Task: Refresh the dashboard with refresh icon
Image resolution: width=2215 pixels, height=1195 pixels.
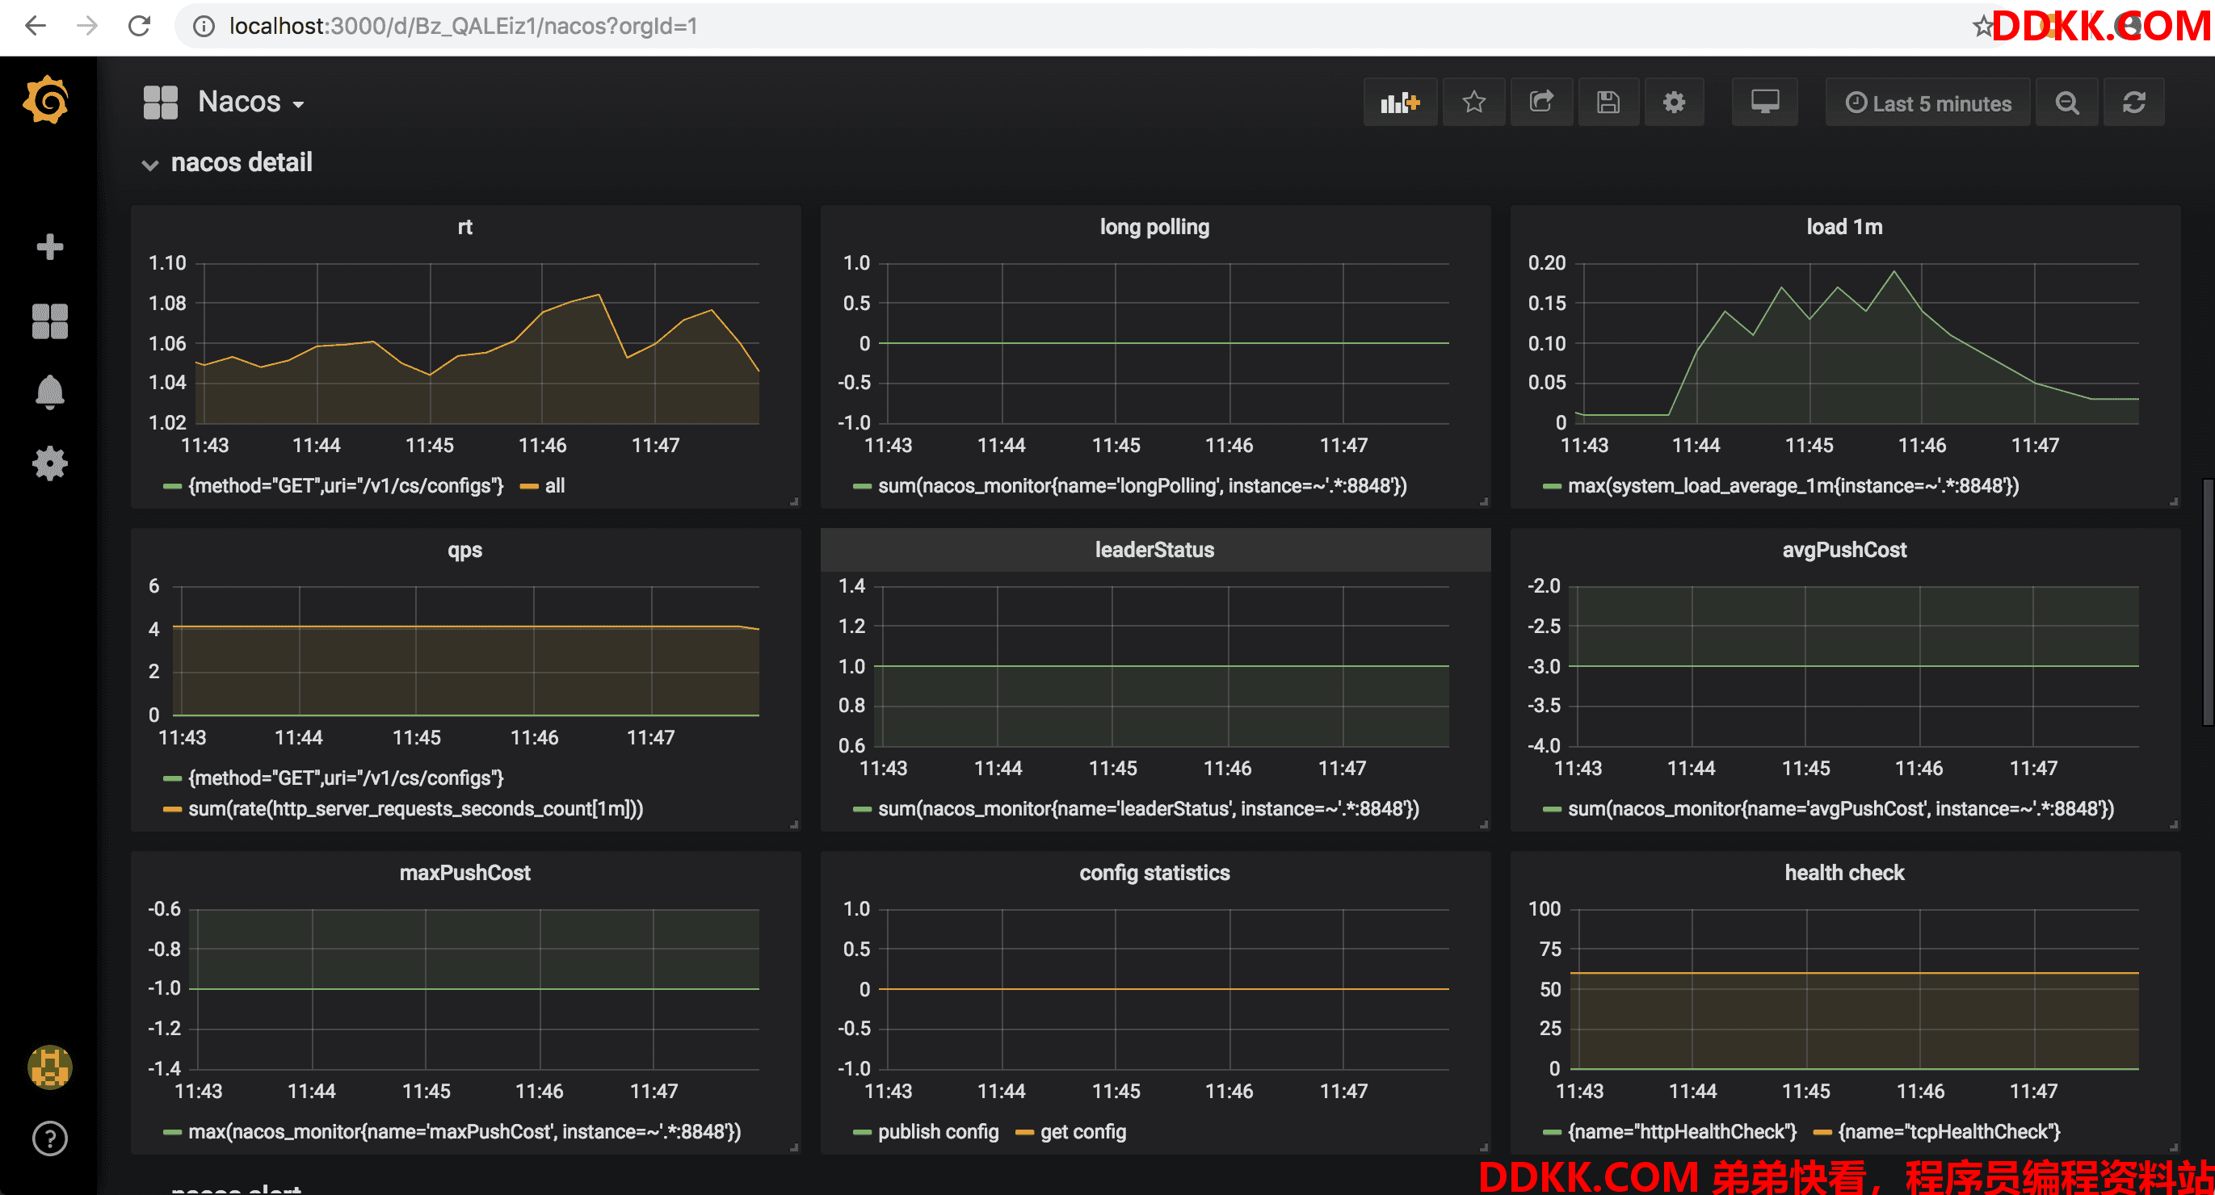Action: [x=2134, y=103]
